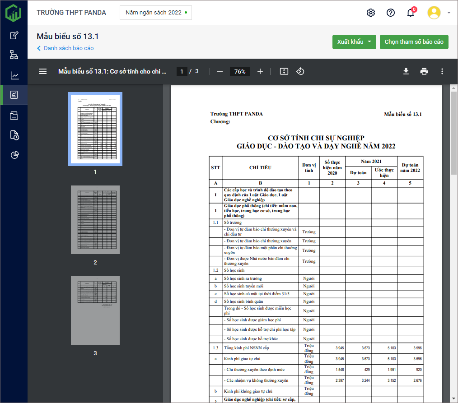Download the PDF report
Image resolution: width=458 pixels, height=403 pixels.
point(406,71)
